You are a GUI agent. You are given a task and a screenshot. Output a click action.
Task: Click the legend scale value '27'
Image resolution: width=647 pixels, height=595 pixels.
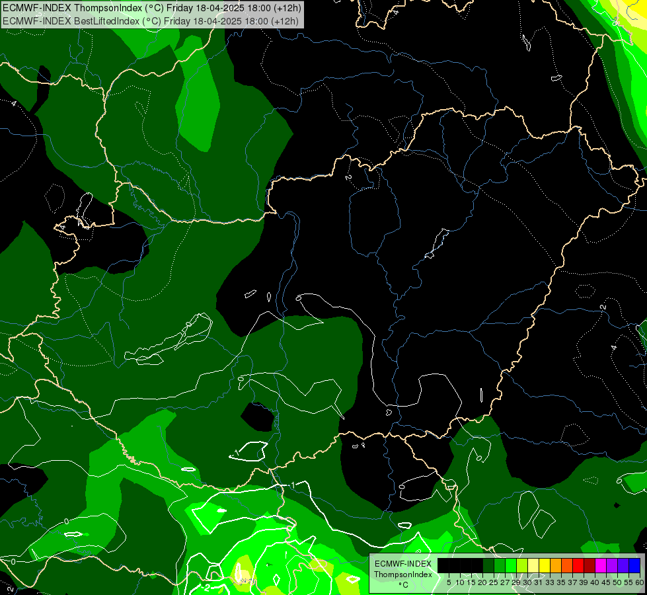[x=505, y=582]
